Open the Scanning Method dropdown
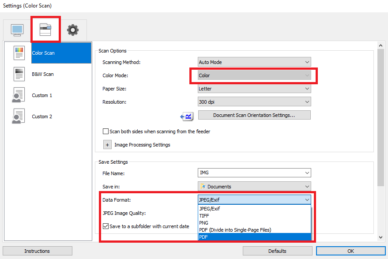Viewport: 388px width, 259px height. click(x=254, y=62)
